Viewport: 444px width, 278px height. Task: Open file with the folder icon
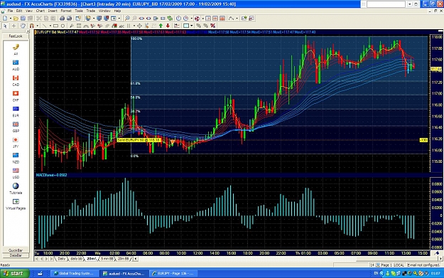(x=16, y=18)
